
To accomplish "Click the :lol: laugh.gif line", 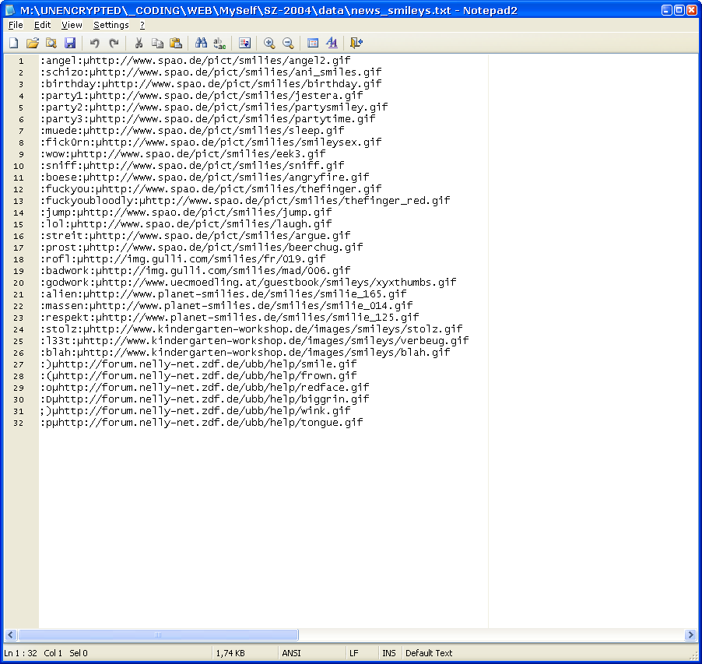I will point(186,224).
